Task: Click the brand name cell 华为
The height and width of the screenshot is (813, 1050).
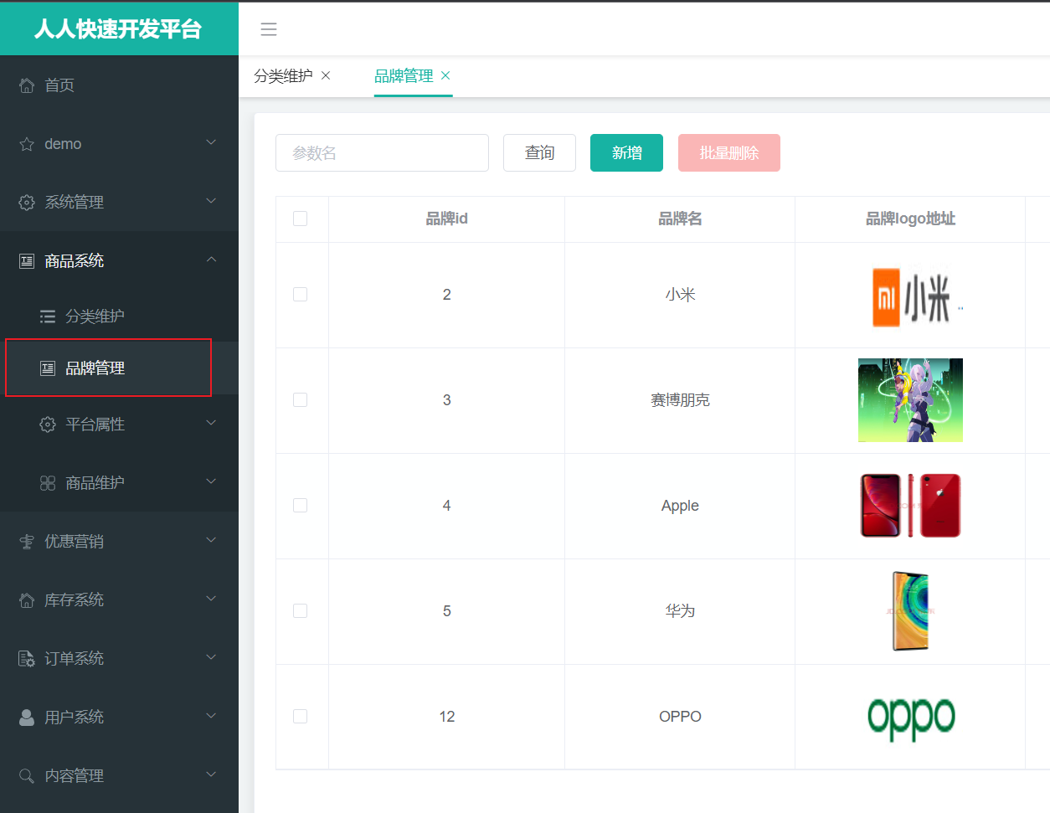Action: pyautogui.click(x=680, y=611)
